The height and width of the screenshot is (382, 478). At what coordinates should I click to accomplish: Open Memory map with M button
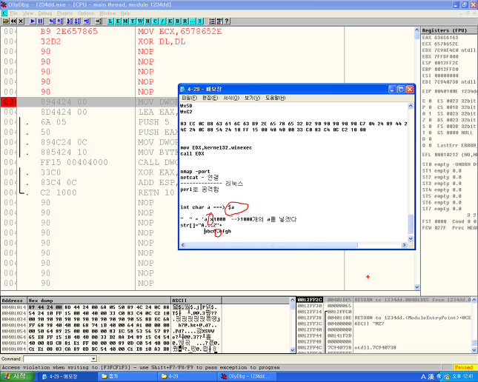point(125,21)
